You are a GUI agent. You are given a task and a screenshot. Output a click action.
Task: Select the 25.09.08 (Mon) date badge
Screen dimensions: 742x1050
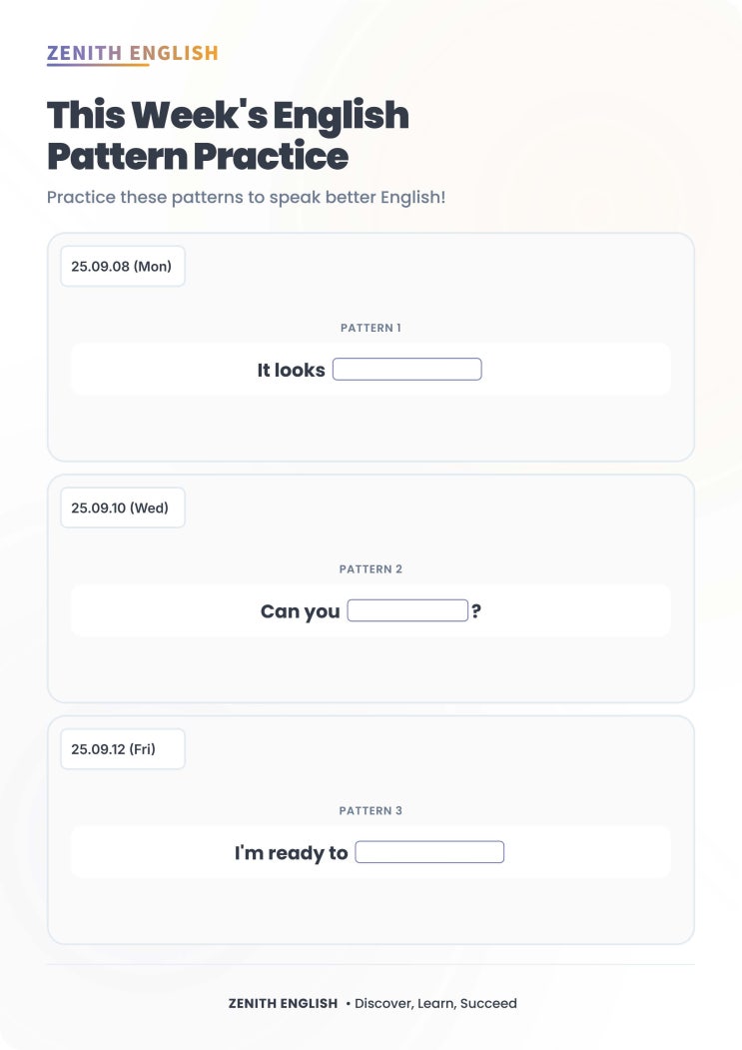[122, 266]
